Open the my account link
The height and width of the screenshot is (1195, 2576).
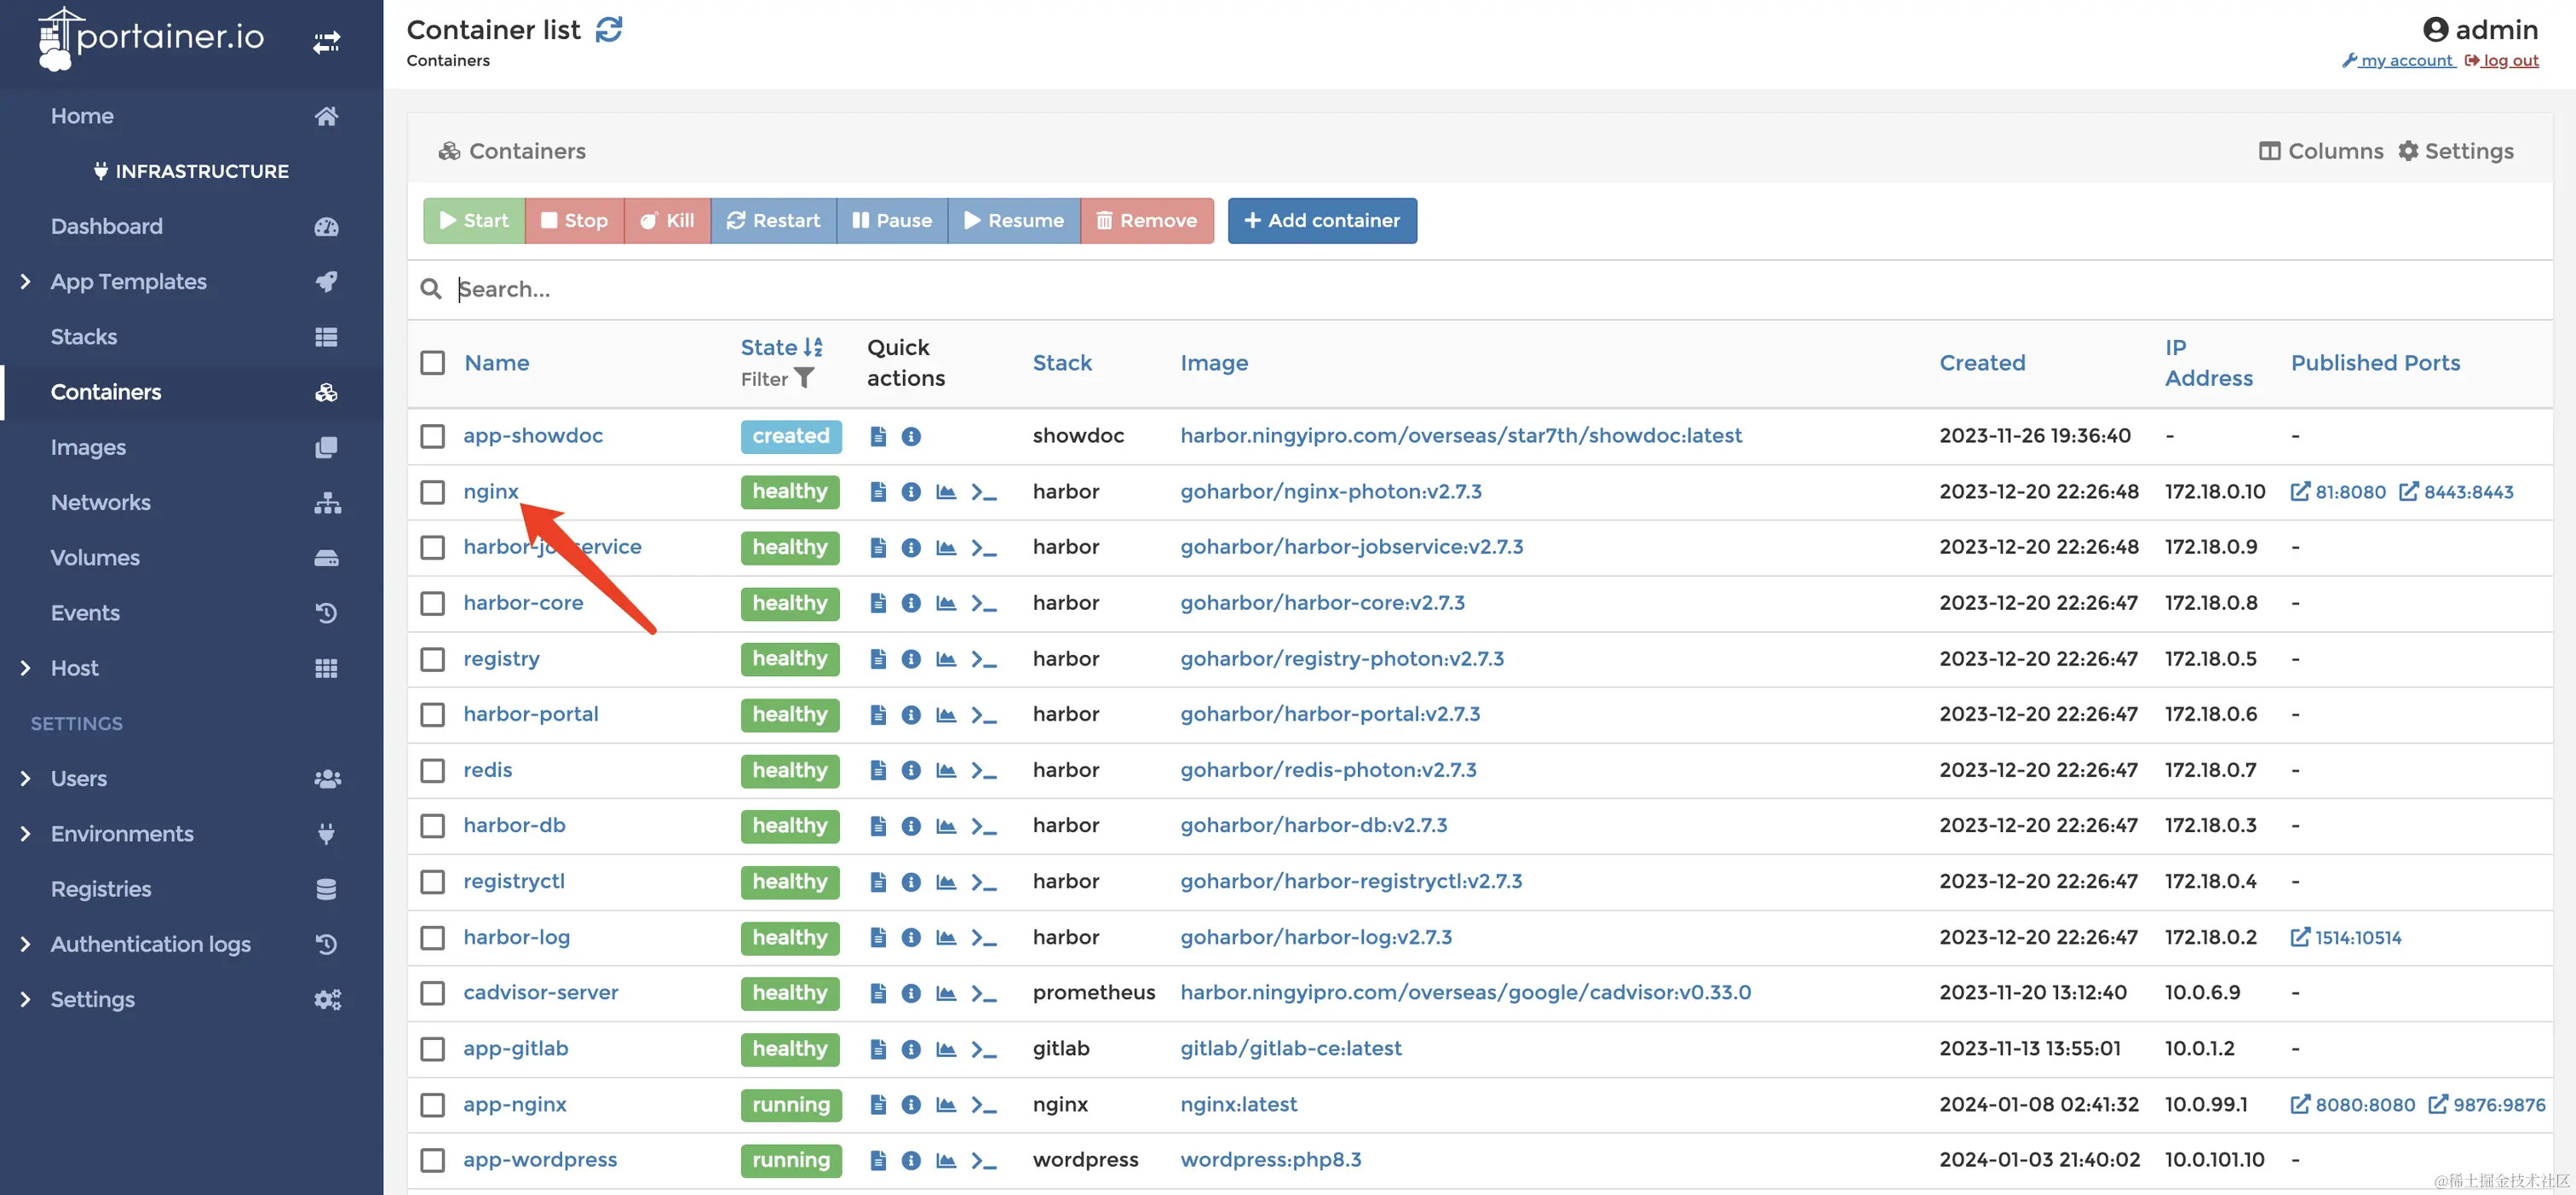pos(2399,61)
